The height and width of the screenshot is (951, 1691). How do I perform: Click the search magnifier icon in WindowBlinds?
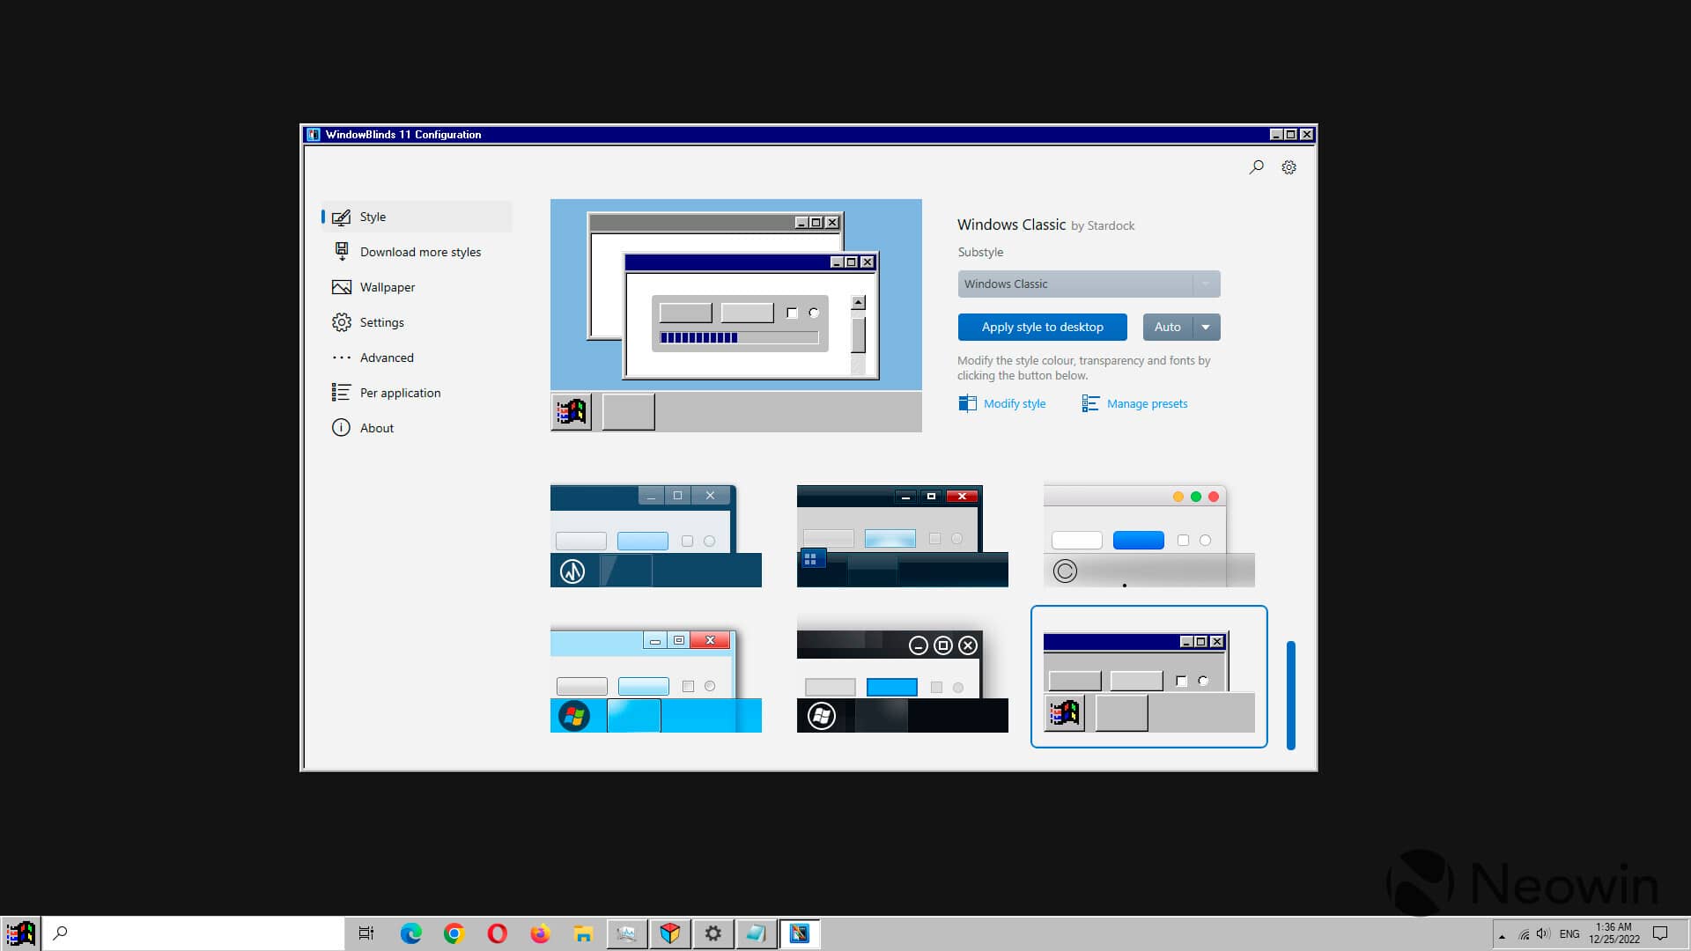pos(1257,166)
